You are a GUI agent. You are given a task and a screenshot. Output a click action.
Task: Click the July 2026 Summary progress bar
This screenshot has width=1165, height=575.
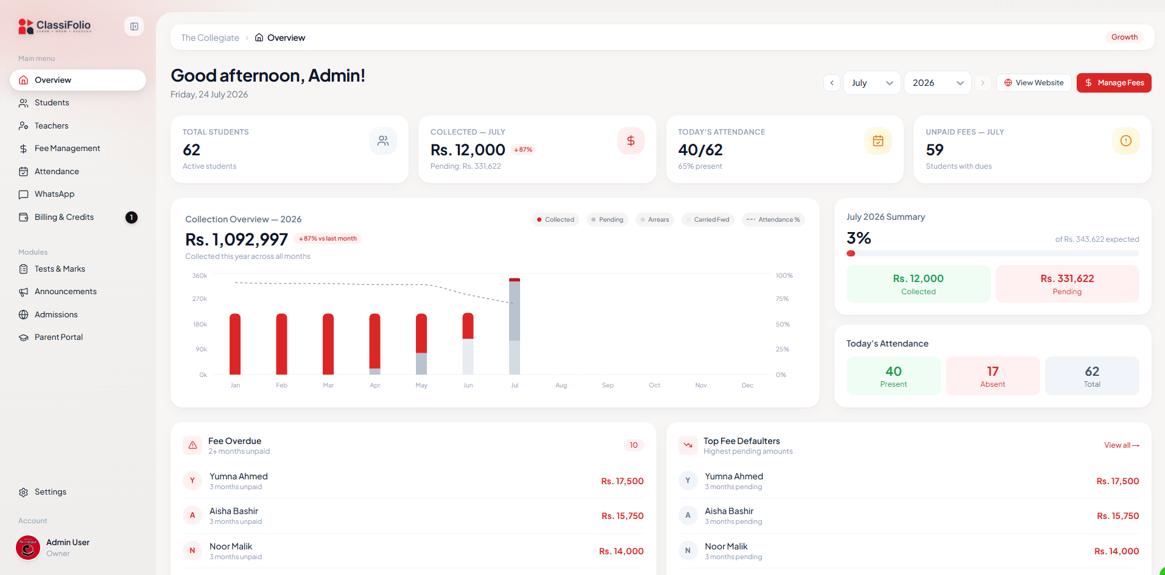[993, 253]
